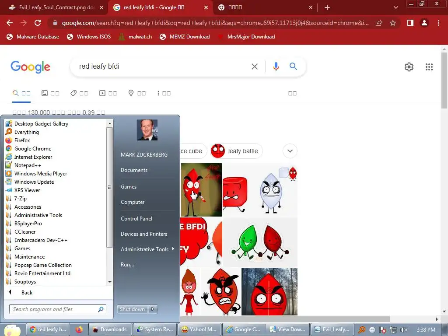448x336 pixels.
Task: Expand the 7-Zip folder
Action: click(20, 198)
